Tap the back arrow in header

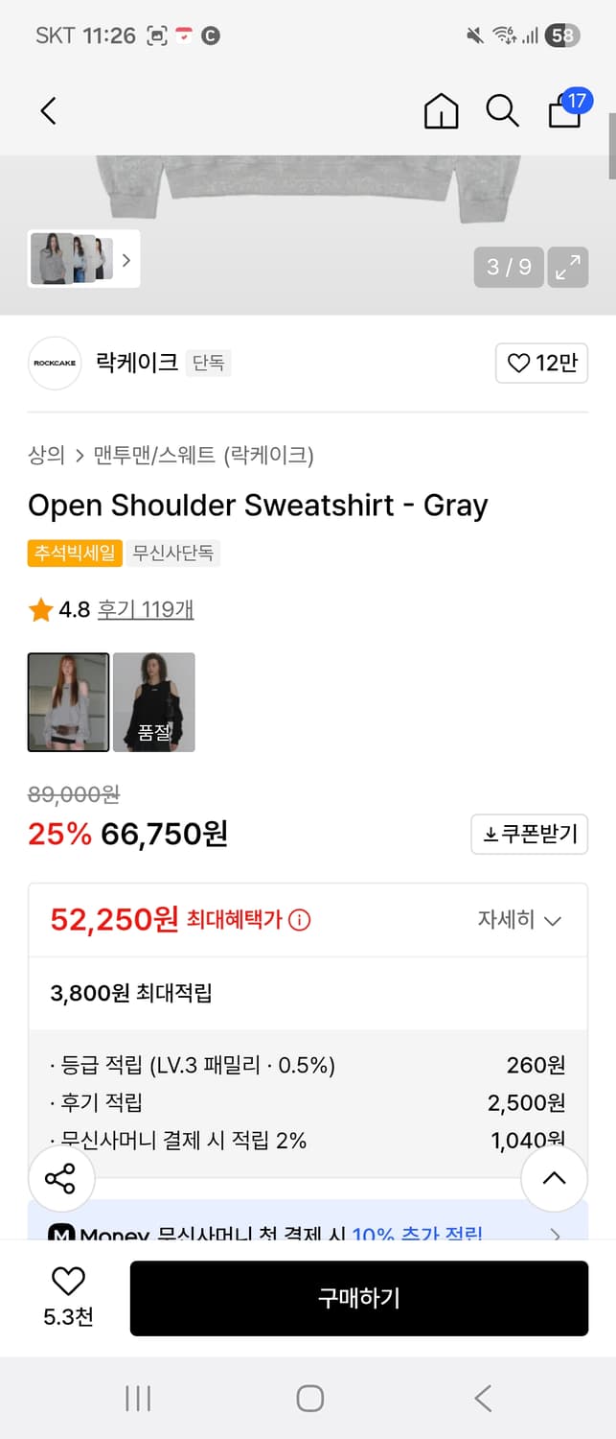tap(49, 111)
